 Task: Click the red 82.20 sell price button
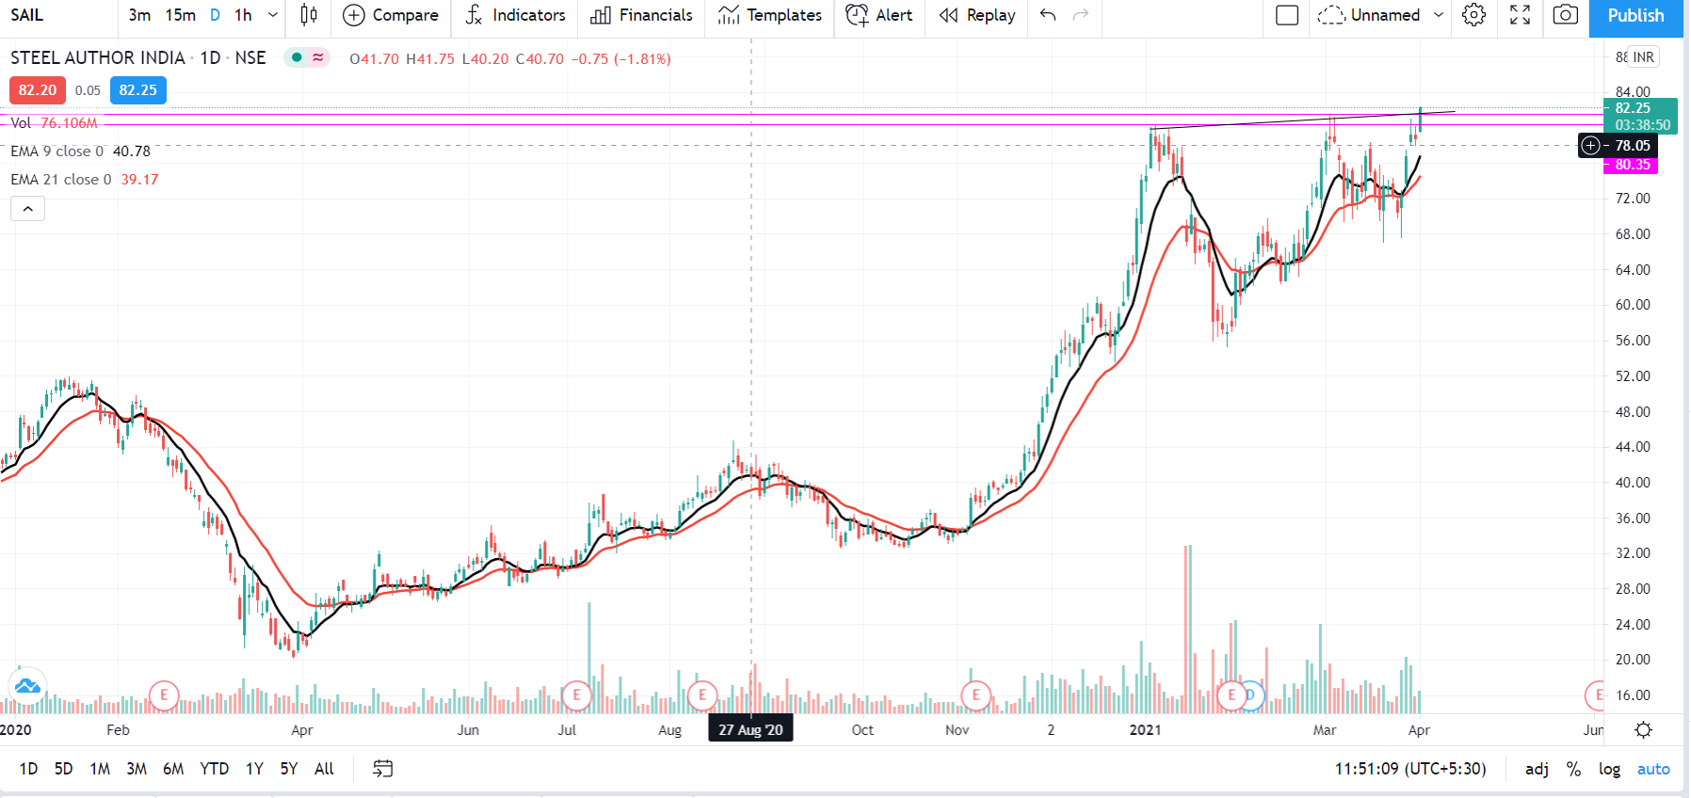(x=38, y=90)
